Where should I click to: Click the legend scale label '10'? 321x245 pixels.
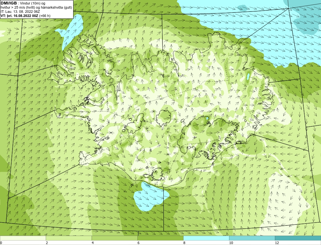click(231, 243)
